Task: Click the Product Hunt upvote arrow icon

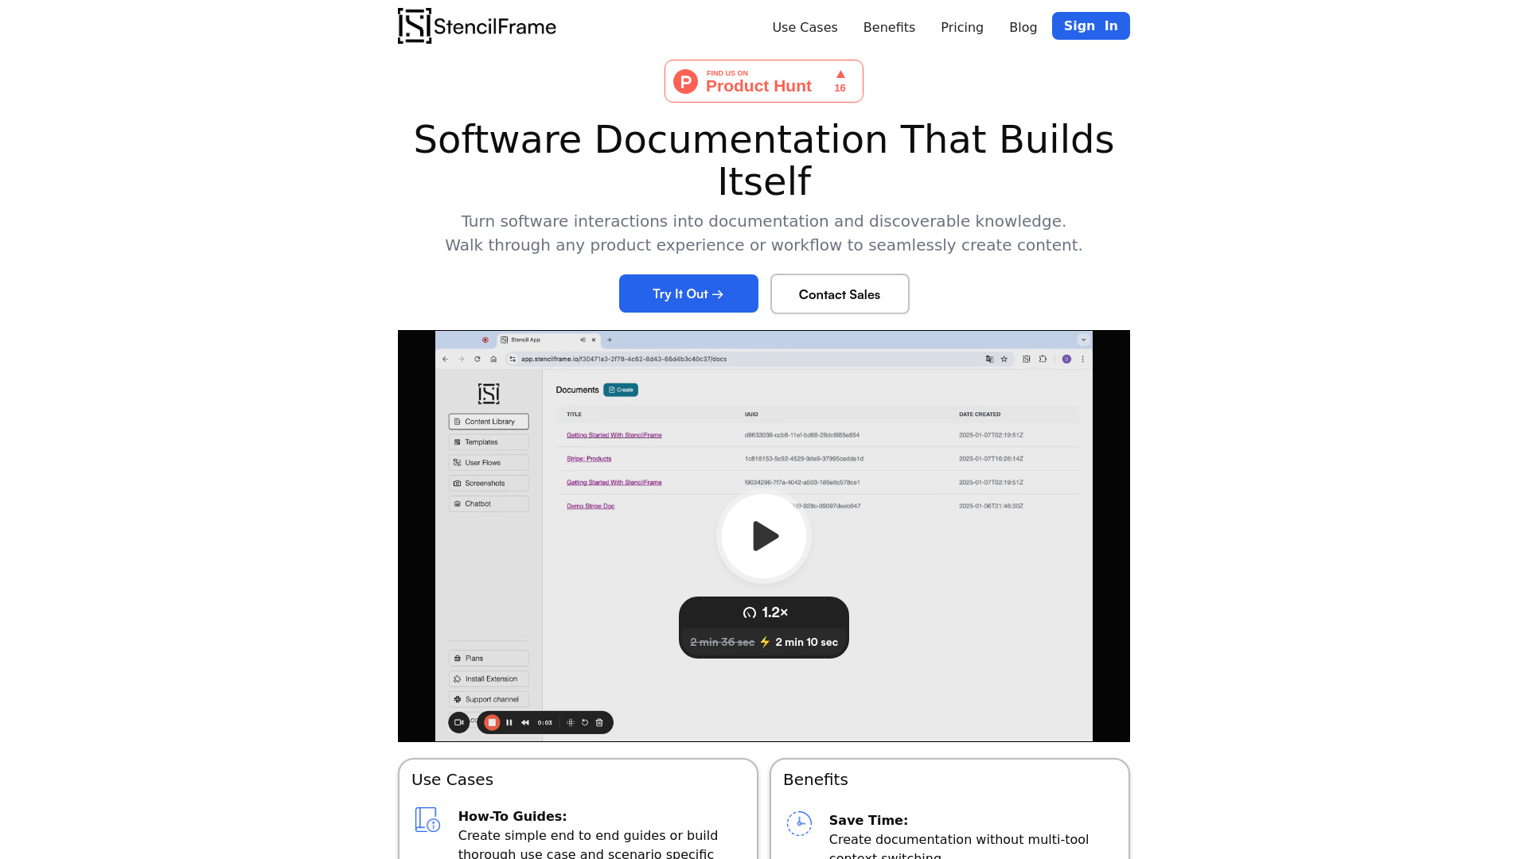Action: click(840, 73)
